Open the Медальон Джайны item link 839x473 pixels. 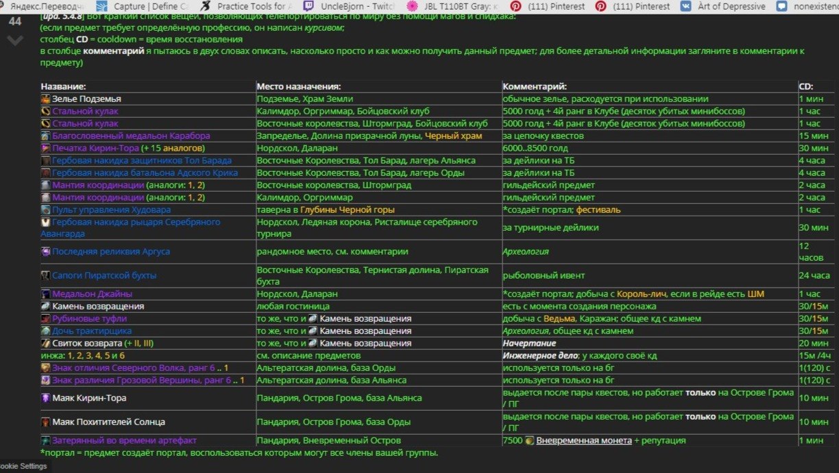point(92,294)
